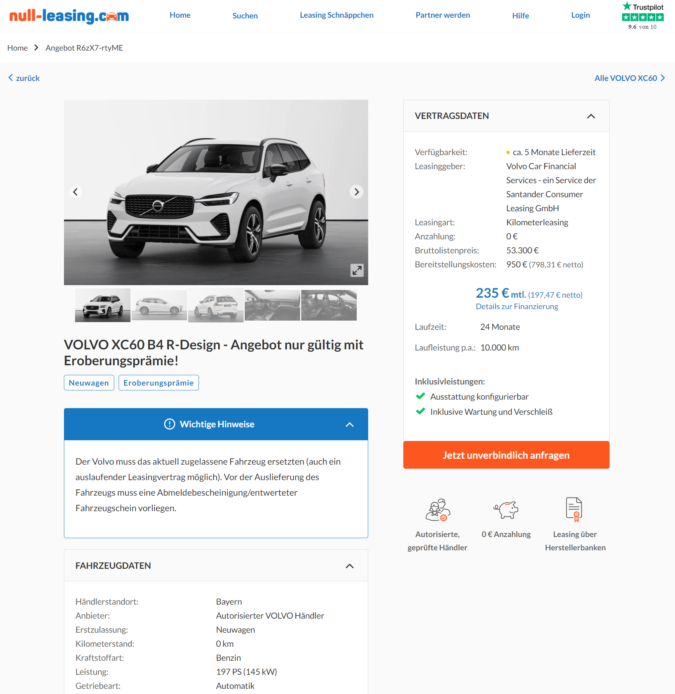Show the previous car image
The width and height of the screenshot is (675, 694).
(x=75, y=192)
